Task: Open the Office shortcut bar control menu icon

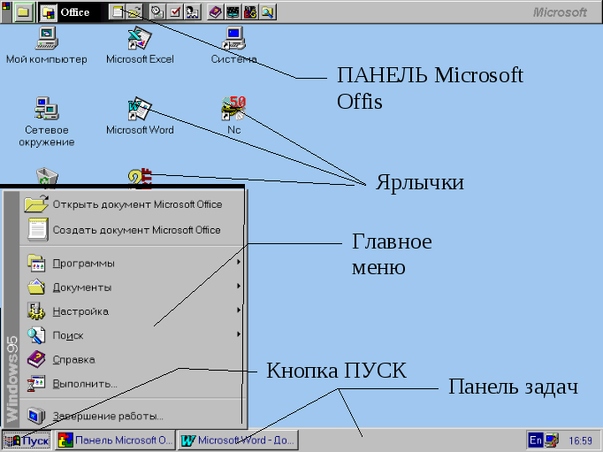Action: pos(6,6)
